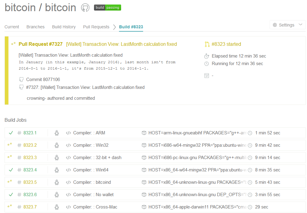Click the Settings gear icon
The height and width of the screenshot is (213, 307).
click(275, 25)
